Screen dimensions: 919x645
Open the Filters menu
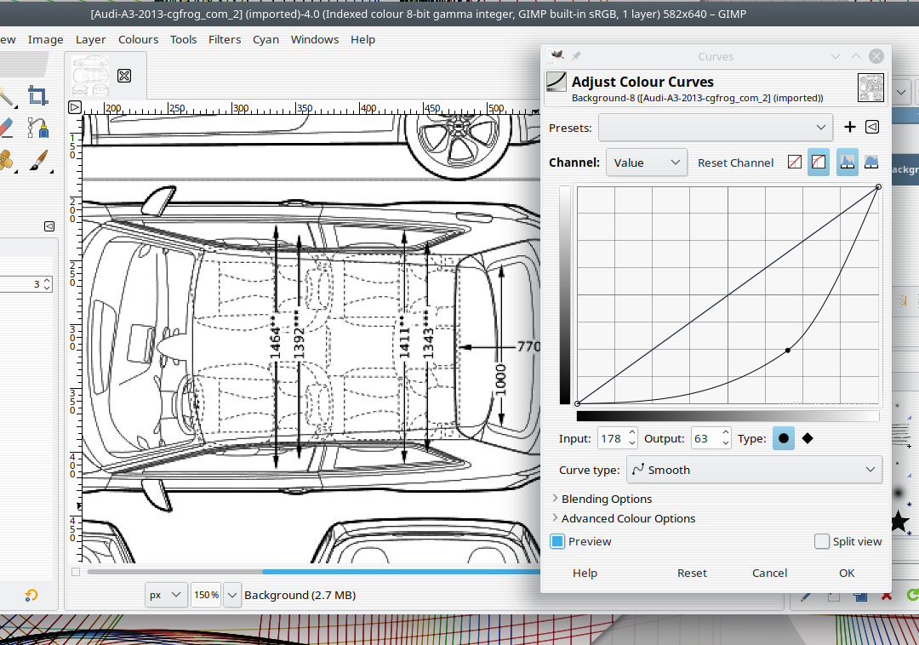[225, 39]
